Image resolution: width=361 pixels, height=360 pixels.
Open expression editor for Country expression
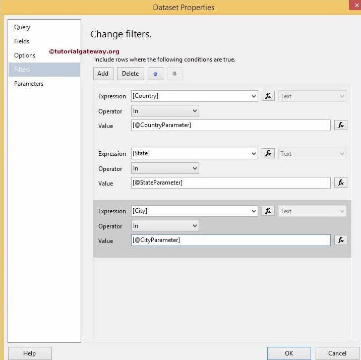[x=268, y=96]
